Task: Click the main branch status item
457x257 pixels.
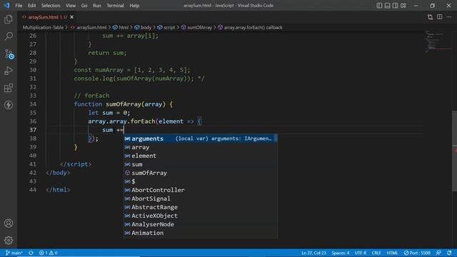Action: pyautogui.click(x=14, y=253)
